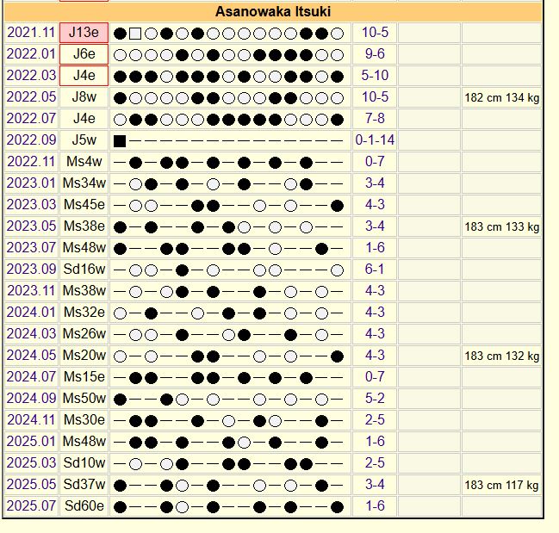Open the 2023.11 tournament link

click(x=31, y=291)
